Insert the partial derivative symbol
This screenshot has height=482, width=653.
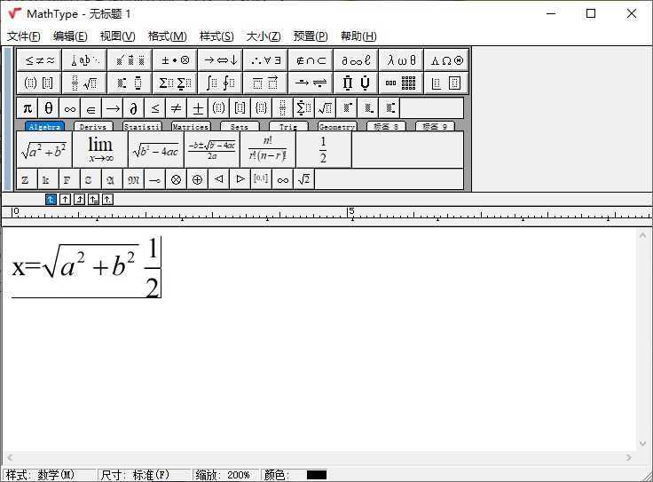click(x=134, y=108)
